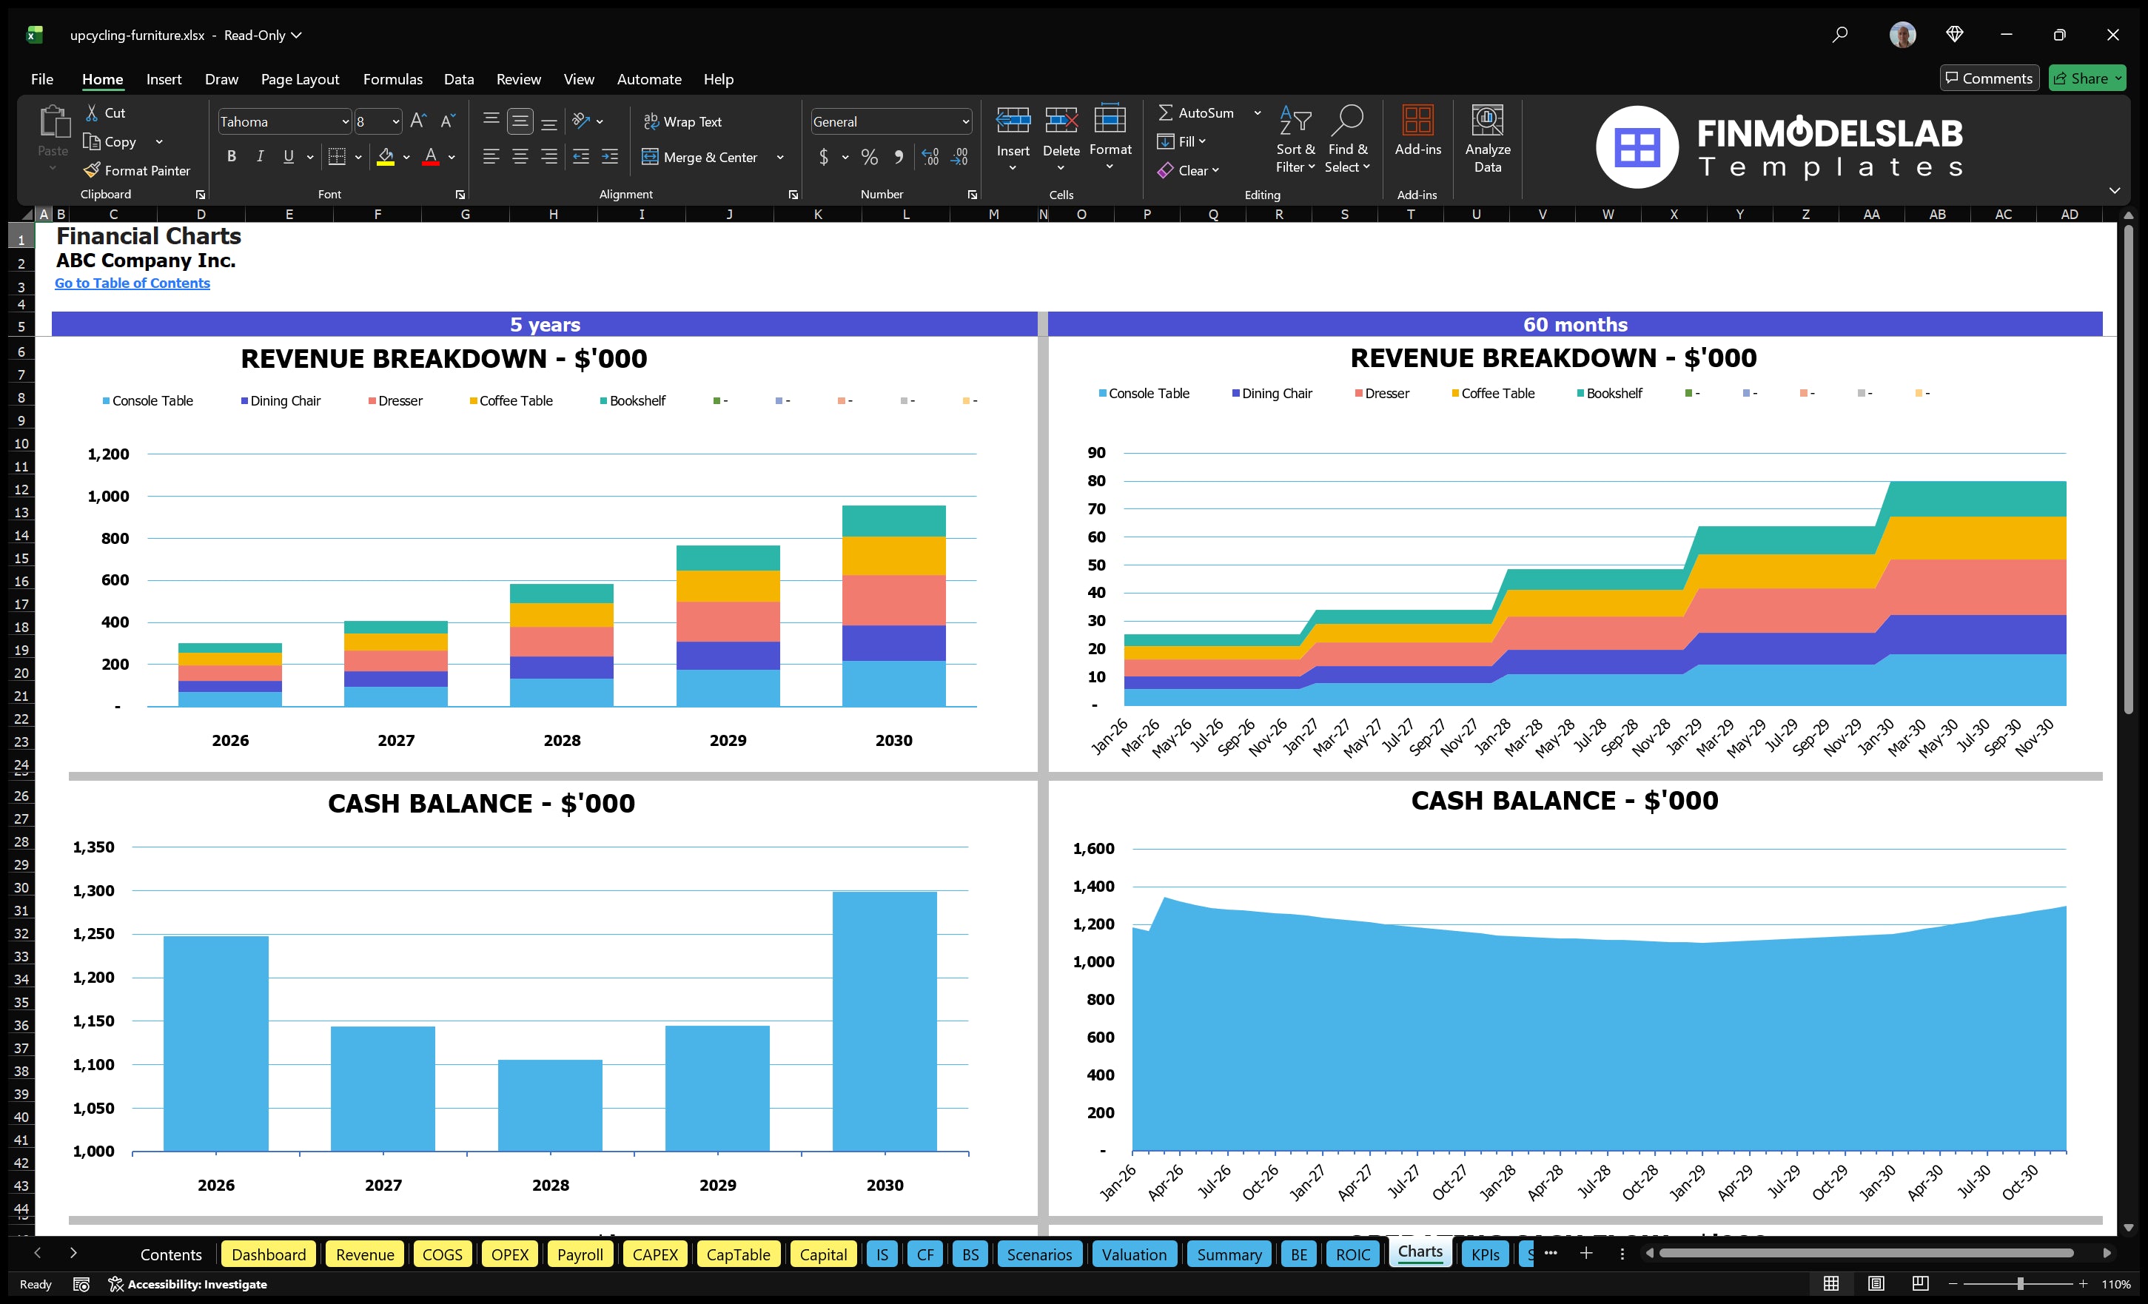Follow the Go to Table of Contents link
2148x1304 pixels.
coord(132,283)
